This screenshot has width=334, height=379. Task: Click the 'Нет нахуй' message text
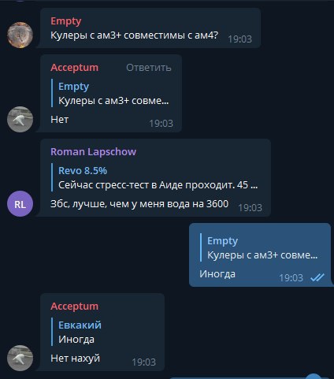[75, 359]
